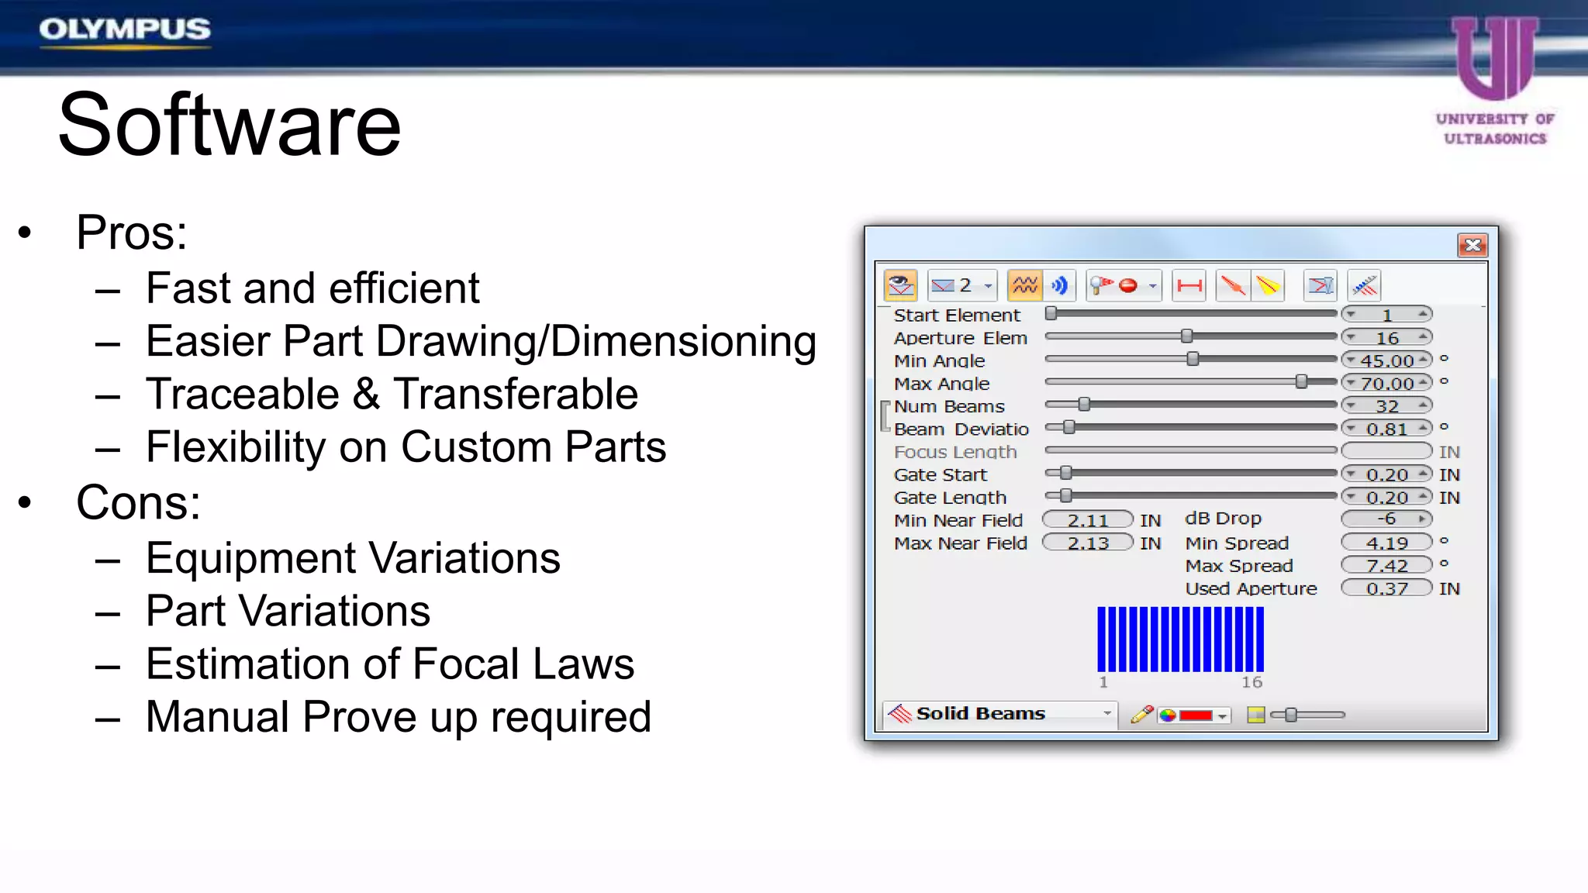The width and height of the screenshot is (1588, 893).
Task: Click the Min Near Field value 2.11
Action: click(x=1088, y=519)
